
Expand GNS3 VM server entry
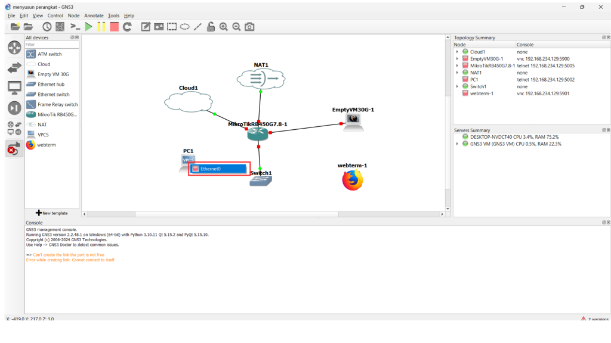pos(457,144)
